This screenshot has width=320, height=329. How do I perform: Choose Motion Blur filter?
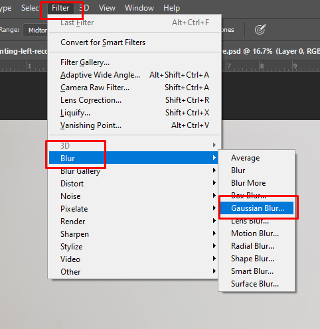[x=257, y=233]
